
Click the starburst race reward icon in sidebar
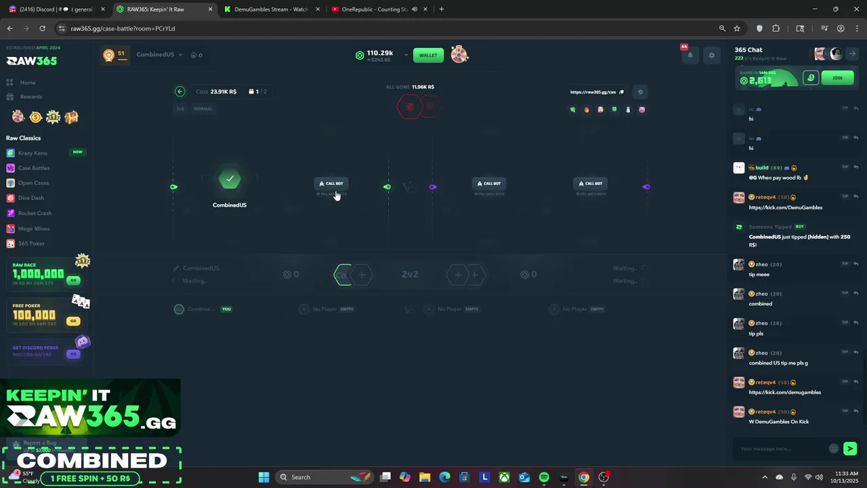click(53, 117)
